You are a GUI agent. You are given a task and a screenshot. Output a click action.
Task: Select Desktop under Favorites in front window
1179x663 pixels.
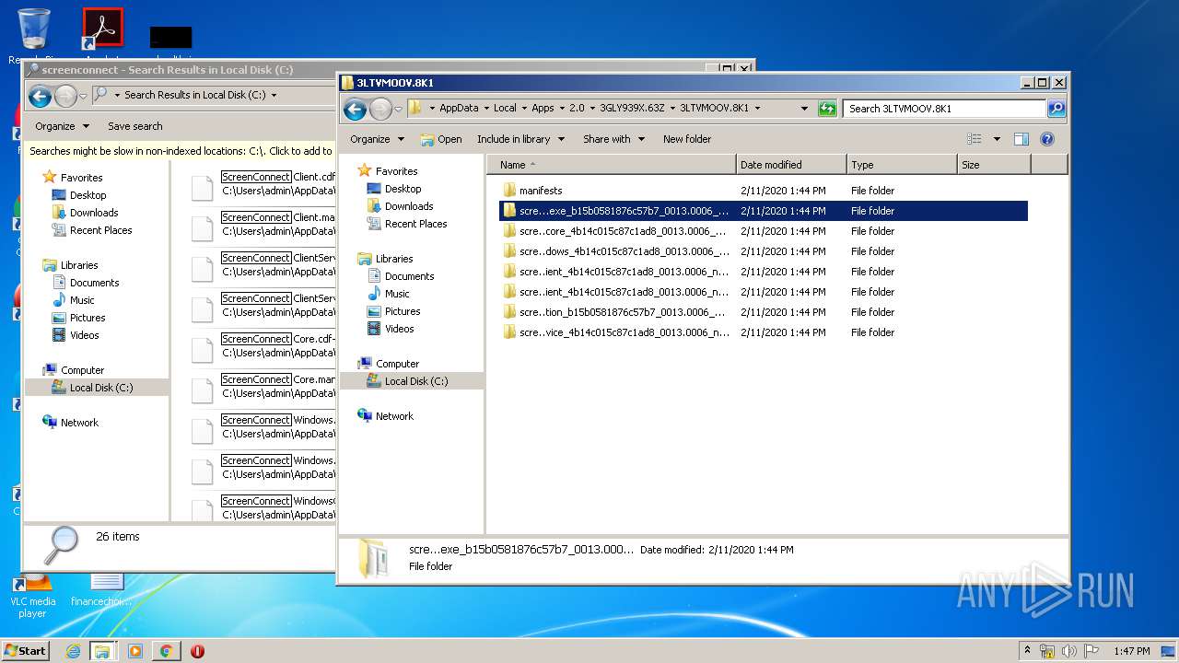pyautogui.click(x=403, y=189)
